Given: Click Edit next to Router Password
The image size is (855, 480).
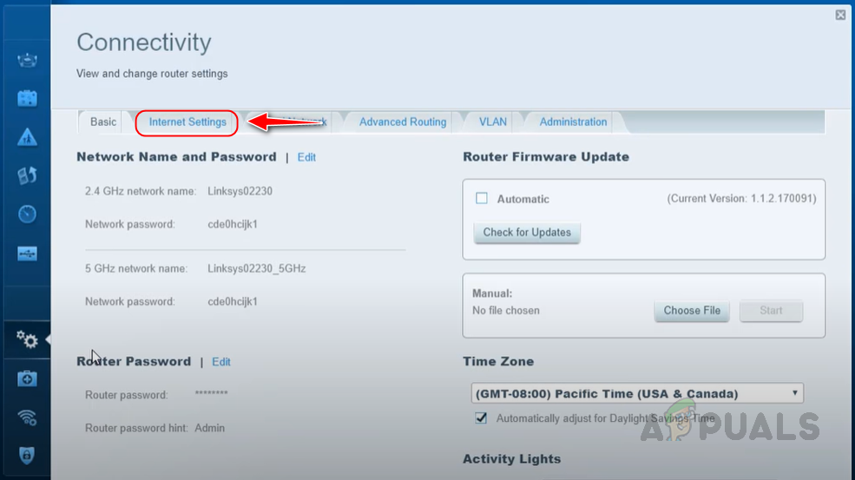Looking at the screenshot, I should [221, 362].
